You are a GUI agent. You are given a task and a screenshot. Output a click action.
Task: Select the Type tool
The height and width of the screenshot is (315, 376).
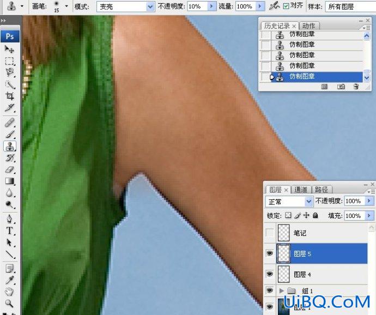(9, 231)
